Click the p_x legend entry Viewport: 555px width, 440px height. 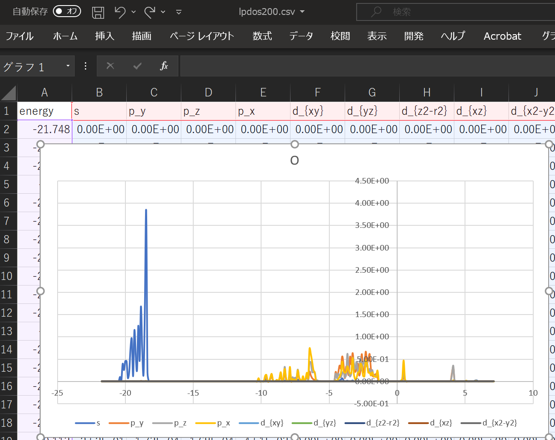tap(212, 423)
